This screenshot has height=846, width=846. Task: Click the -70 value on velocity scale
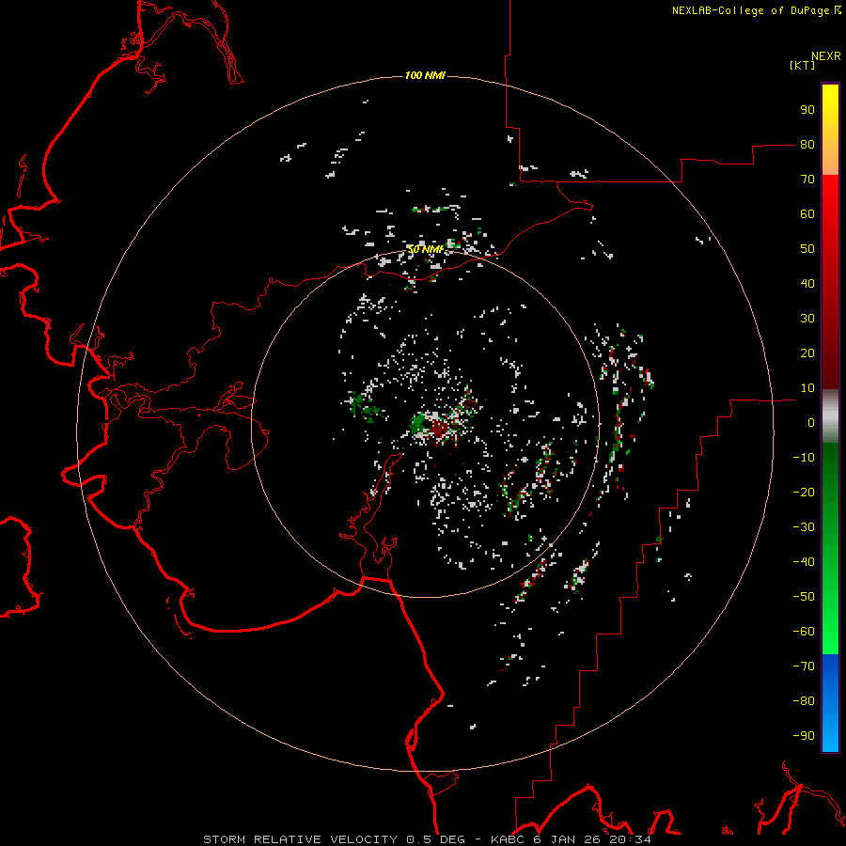coord(804,666)
